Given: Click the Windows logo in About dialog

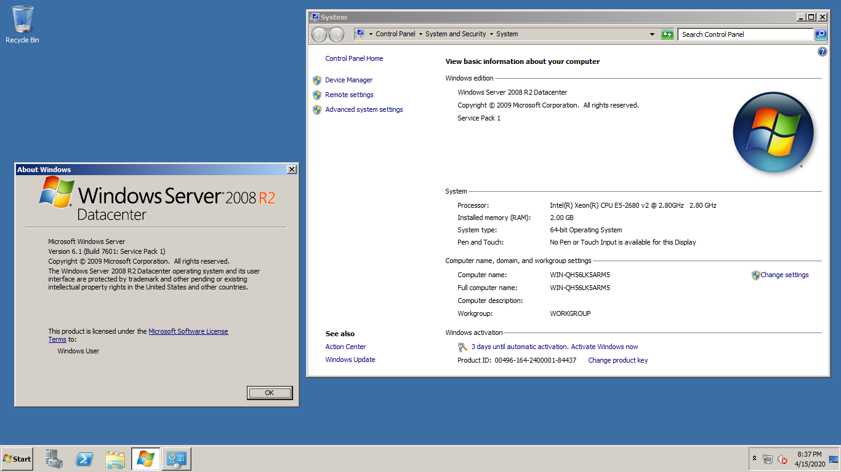Looking at the screenshot, I should pos(57,192).
